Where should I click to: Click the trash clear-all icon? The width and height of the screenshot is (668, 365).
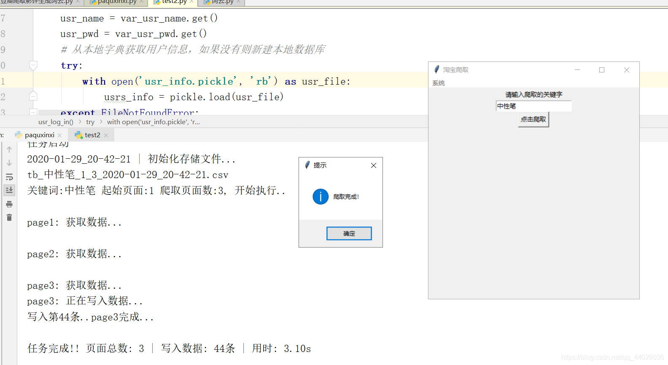9,218
